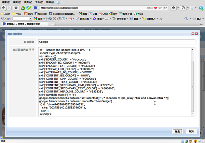Click the 自訂標題 field containing Google

117,42
